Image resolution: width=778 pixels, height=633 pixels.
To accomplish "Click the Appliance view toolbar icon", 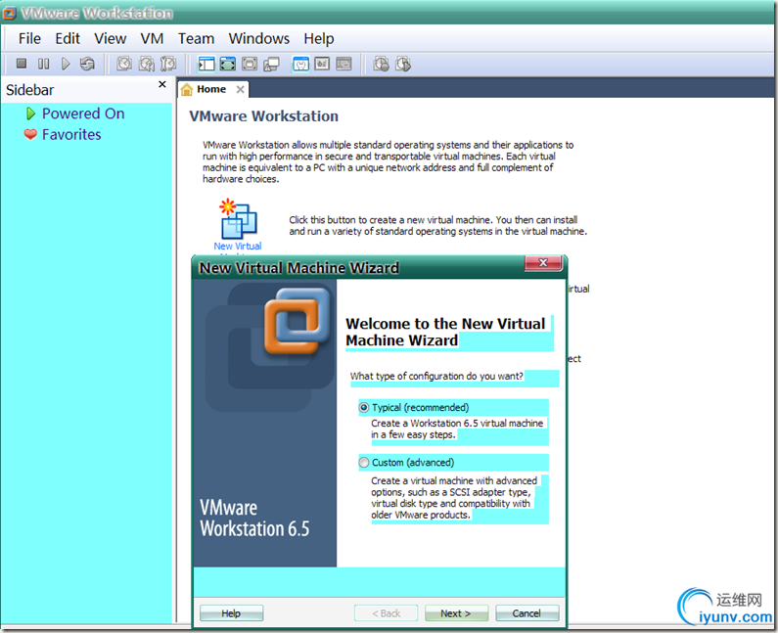I will pyautogui.click(x=322, y=64).
